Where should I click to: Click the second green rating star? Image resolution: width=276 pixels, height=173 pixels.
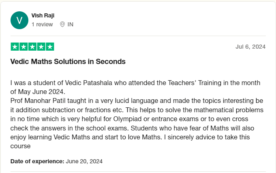click(24, 47)
